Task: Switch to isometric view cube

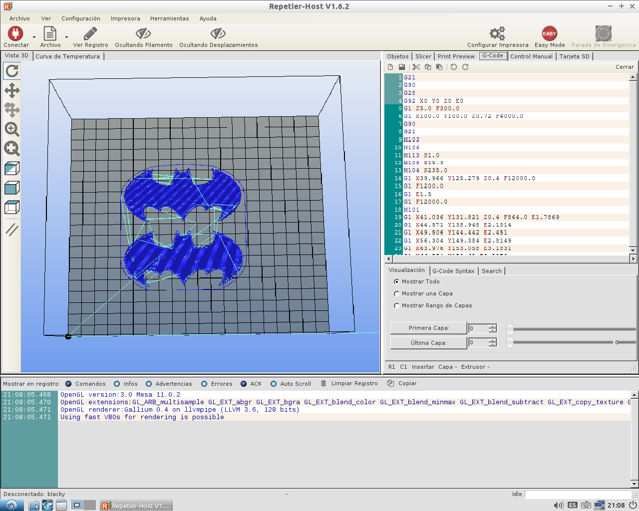Action: point(12,168)
